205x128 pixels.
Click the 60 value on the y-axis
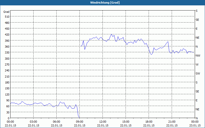coord(8,106)
